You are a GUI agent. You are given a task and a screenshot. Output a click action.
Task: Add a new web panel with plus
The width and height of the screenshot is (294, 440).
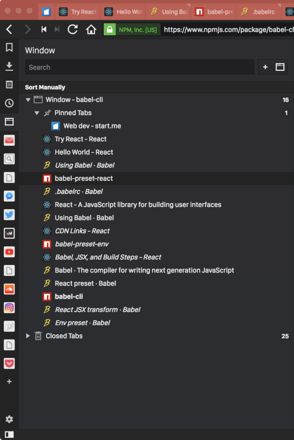pyautogui.click(x=9, y=382)
